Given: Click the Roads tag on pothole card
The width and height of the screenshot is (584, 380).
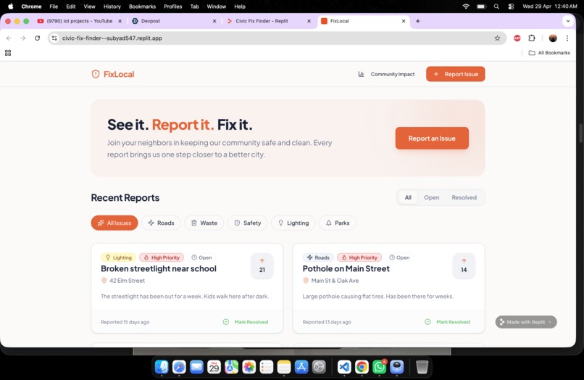Looking at the screenshot, I should pos(318,257).
